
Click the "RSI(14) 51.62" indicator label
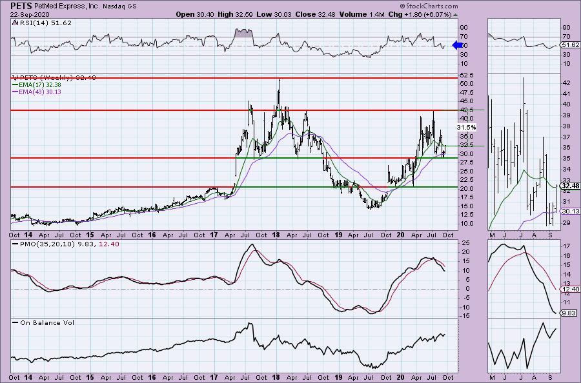[x=45, y=23]
